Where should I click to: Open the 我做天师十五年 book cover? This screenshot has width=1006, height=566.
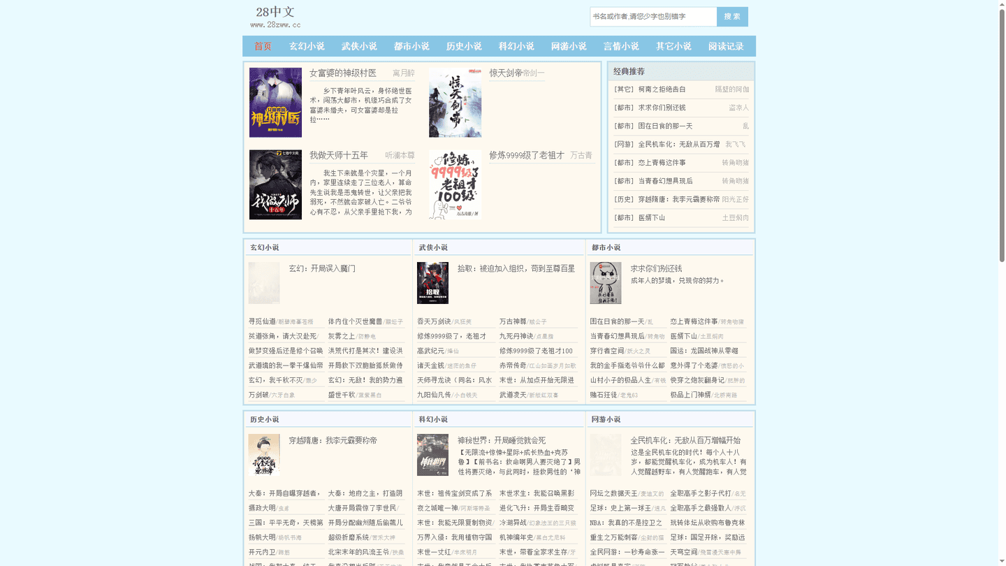(x=275, y=184)
